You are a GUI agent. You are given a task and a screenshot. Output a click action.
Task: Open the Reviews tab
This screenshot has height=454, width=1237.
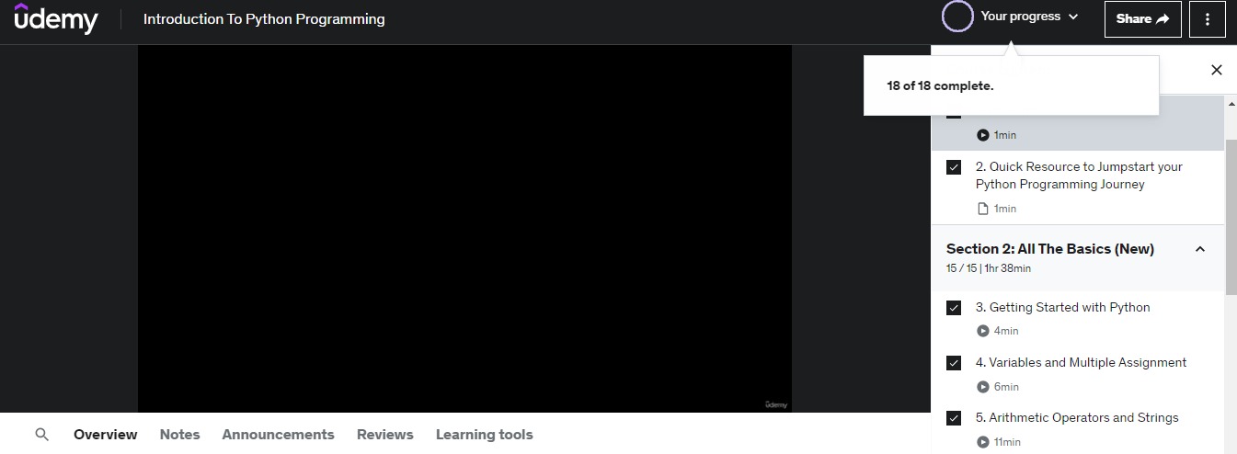pos(385,435)
